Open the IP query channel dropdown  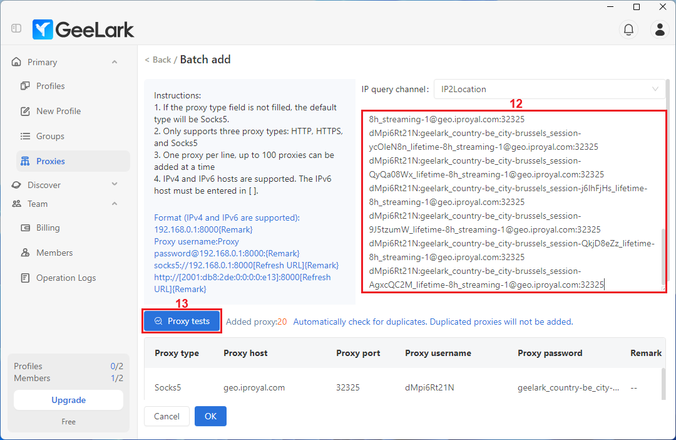point(549,89)
